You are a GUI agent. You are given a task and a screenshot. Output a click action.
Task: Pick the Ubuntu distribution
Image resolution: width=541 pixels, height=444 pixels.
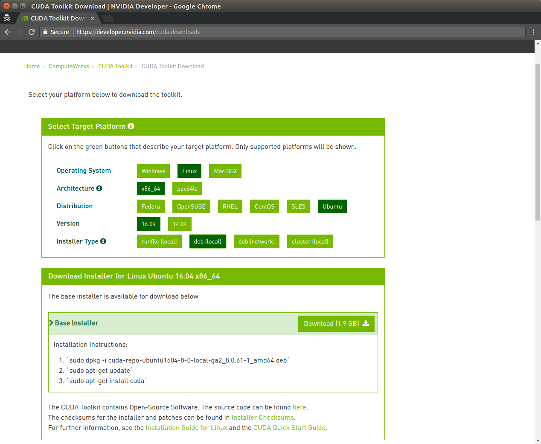332,206
